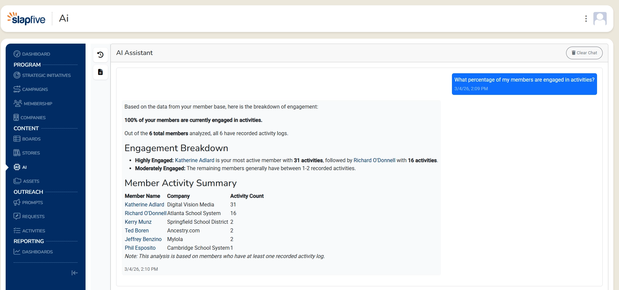Select Campaigns in the sidebar
The image size is (619, 290).
coord(31,89)
